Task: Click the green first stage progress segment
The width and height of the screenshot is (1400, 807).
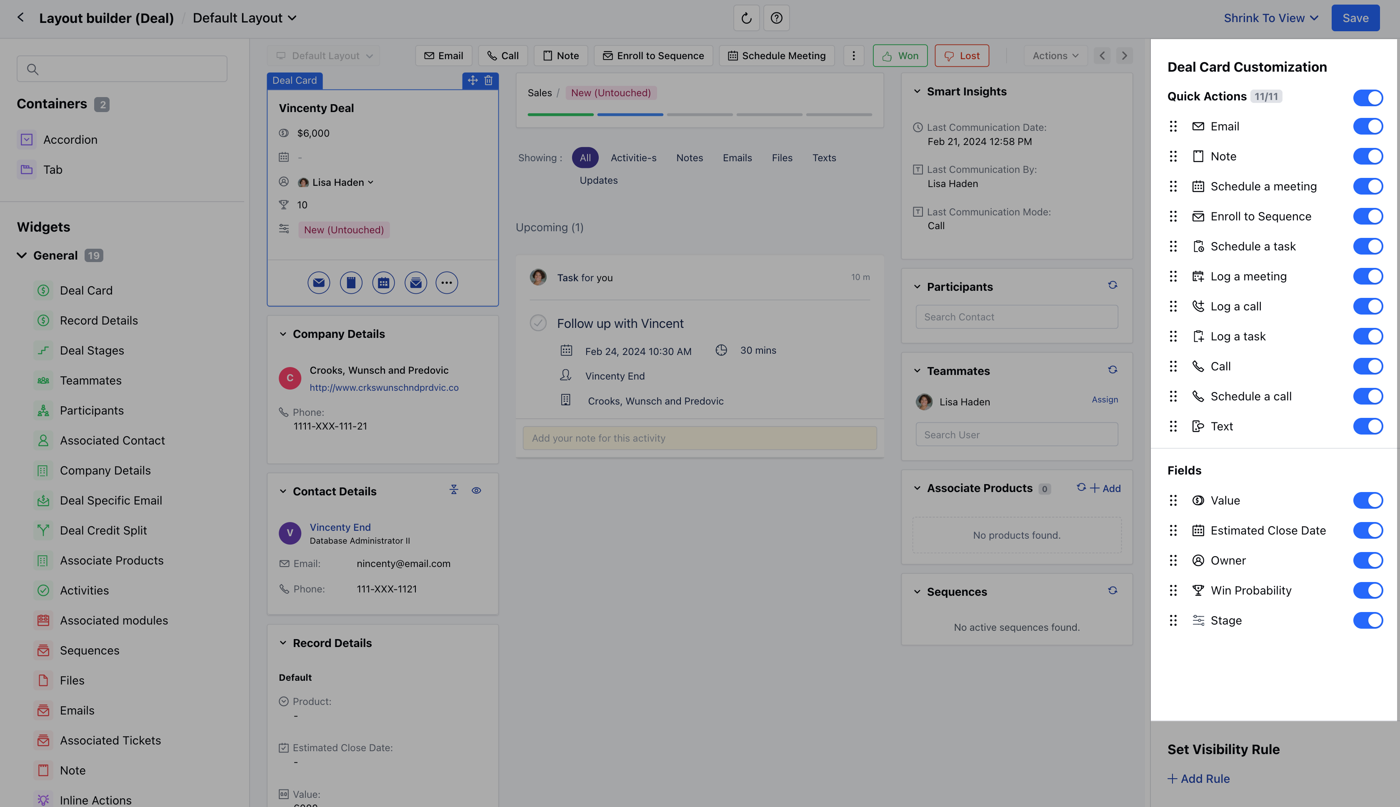Action: pyautogui.click(x=560, y=115)
